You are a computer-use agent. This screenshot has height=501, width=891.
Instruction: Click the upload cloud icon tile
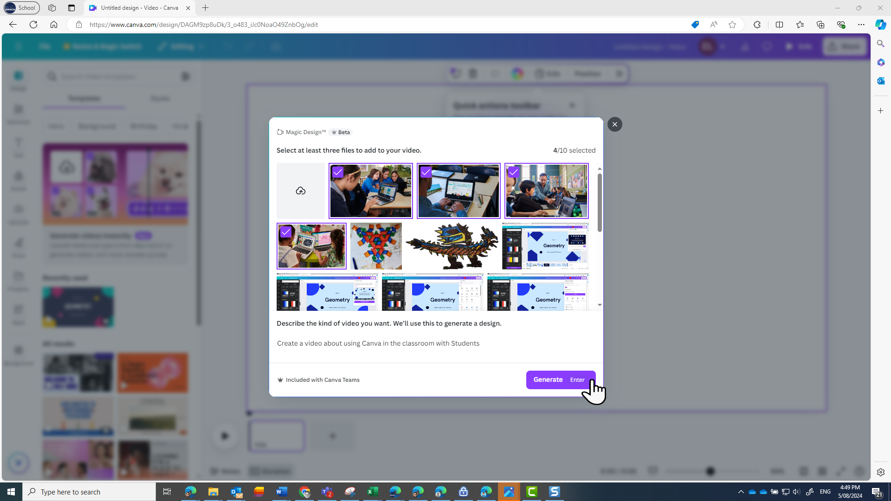click(x=301, y=191)
